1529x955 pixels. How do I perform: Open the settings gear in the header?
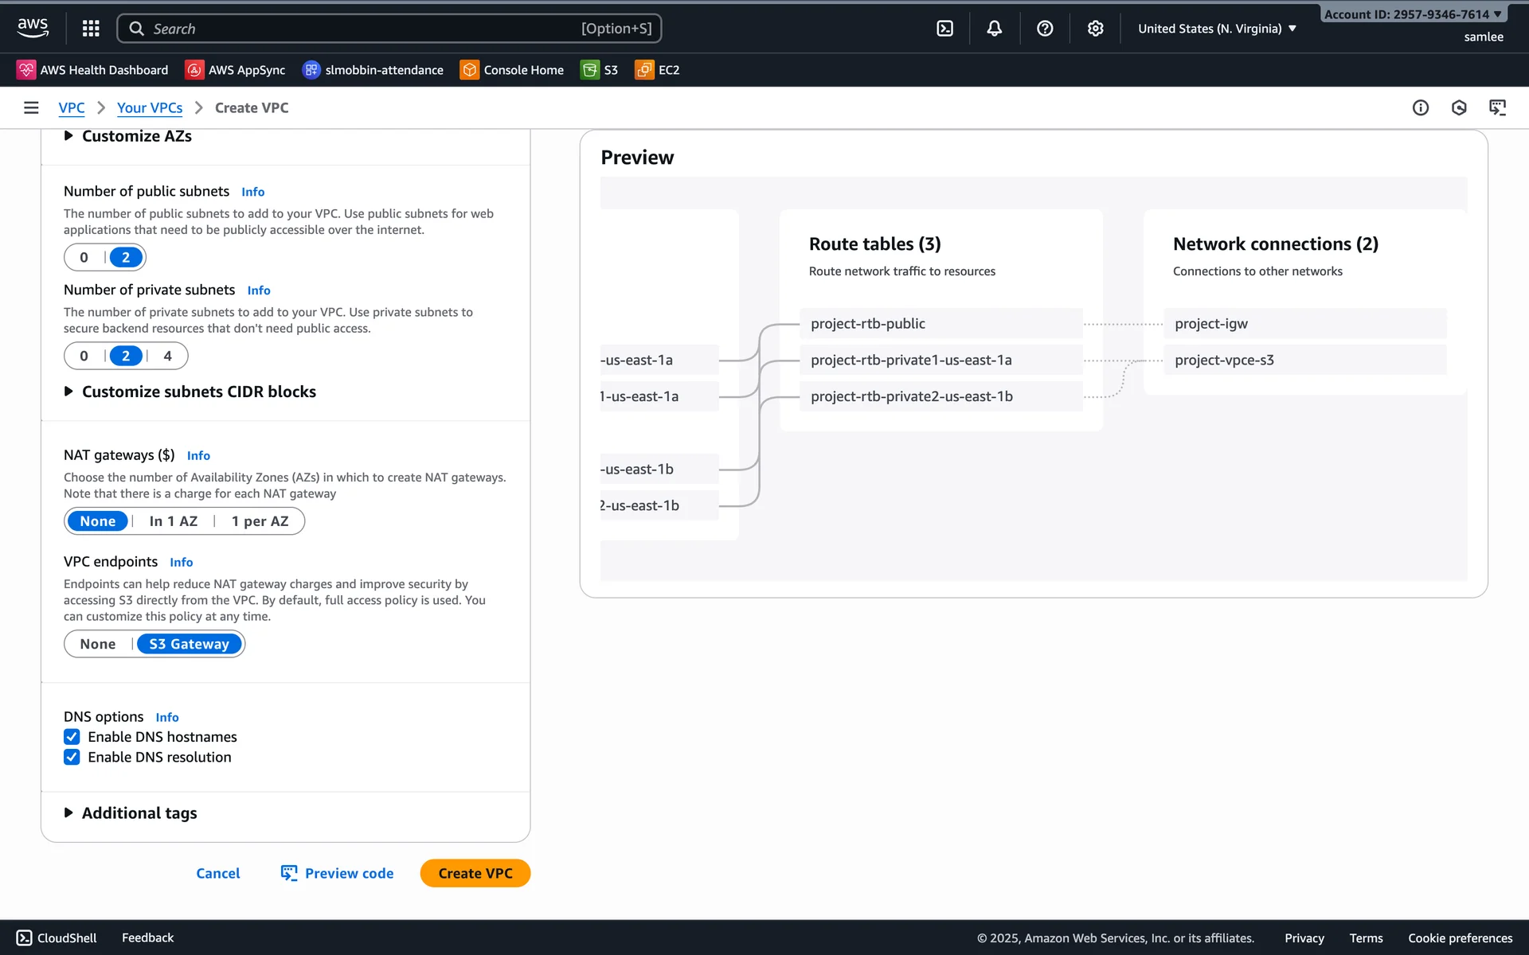1096,29
